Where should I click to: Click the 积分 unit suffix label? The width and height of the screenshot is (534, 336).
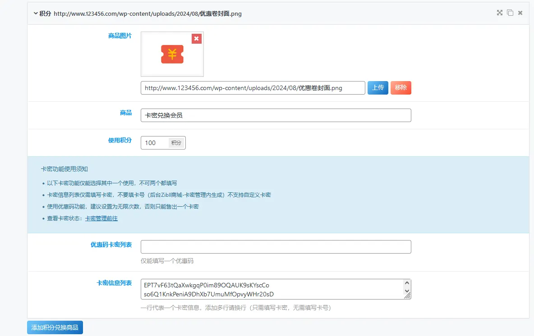176,143
